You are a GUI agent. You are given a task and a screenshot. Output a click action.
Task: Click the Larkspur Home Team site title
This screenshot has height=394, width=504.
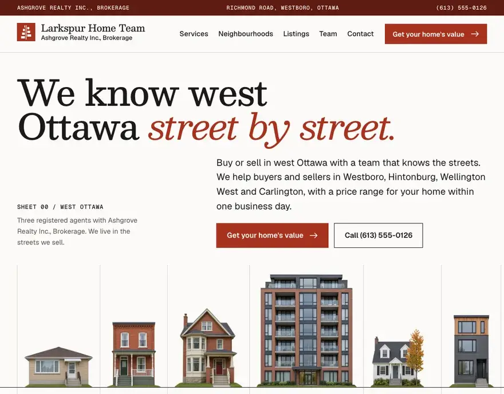point(93,28)
